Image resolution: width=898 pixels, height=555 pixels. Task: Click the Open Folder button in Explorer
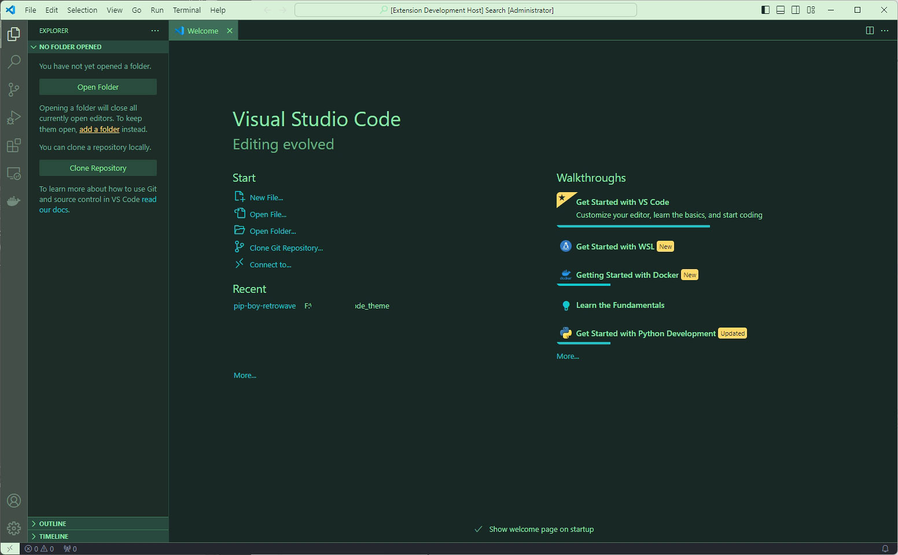[x=98, y=87]
